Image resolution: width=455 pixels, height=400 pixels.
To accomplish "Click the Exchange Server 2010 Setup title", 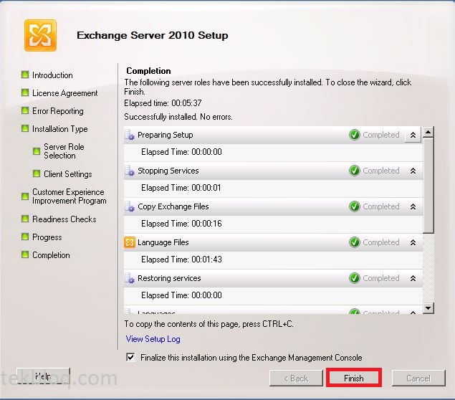I will 153,35.
